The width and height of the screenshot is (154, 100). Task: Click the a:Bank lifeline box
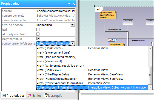point(128,22)
